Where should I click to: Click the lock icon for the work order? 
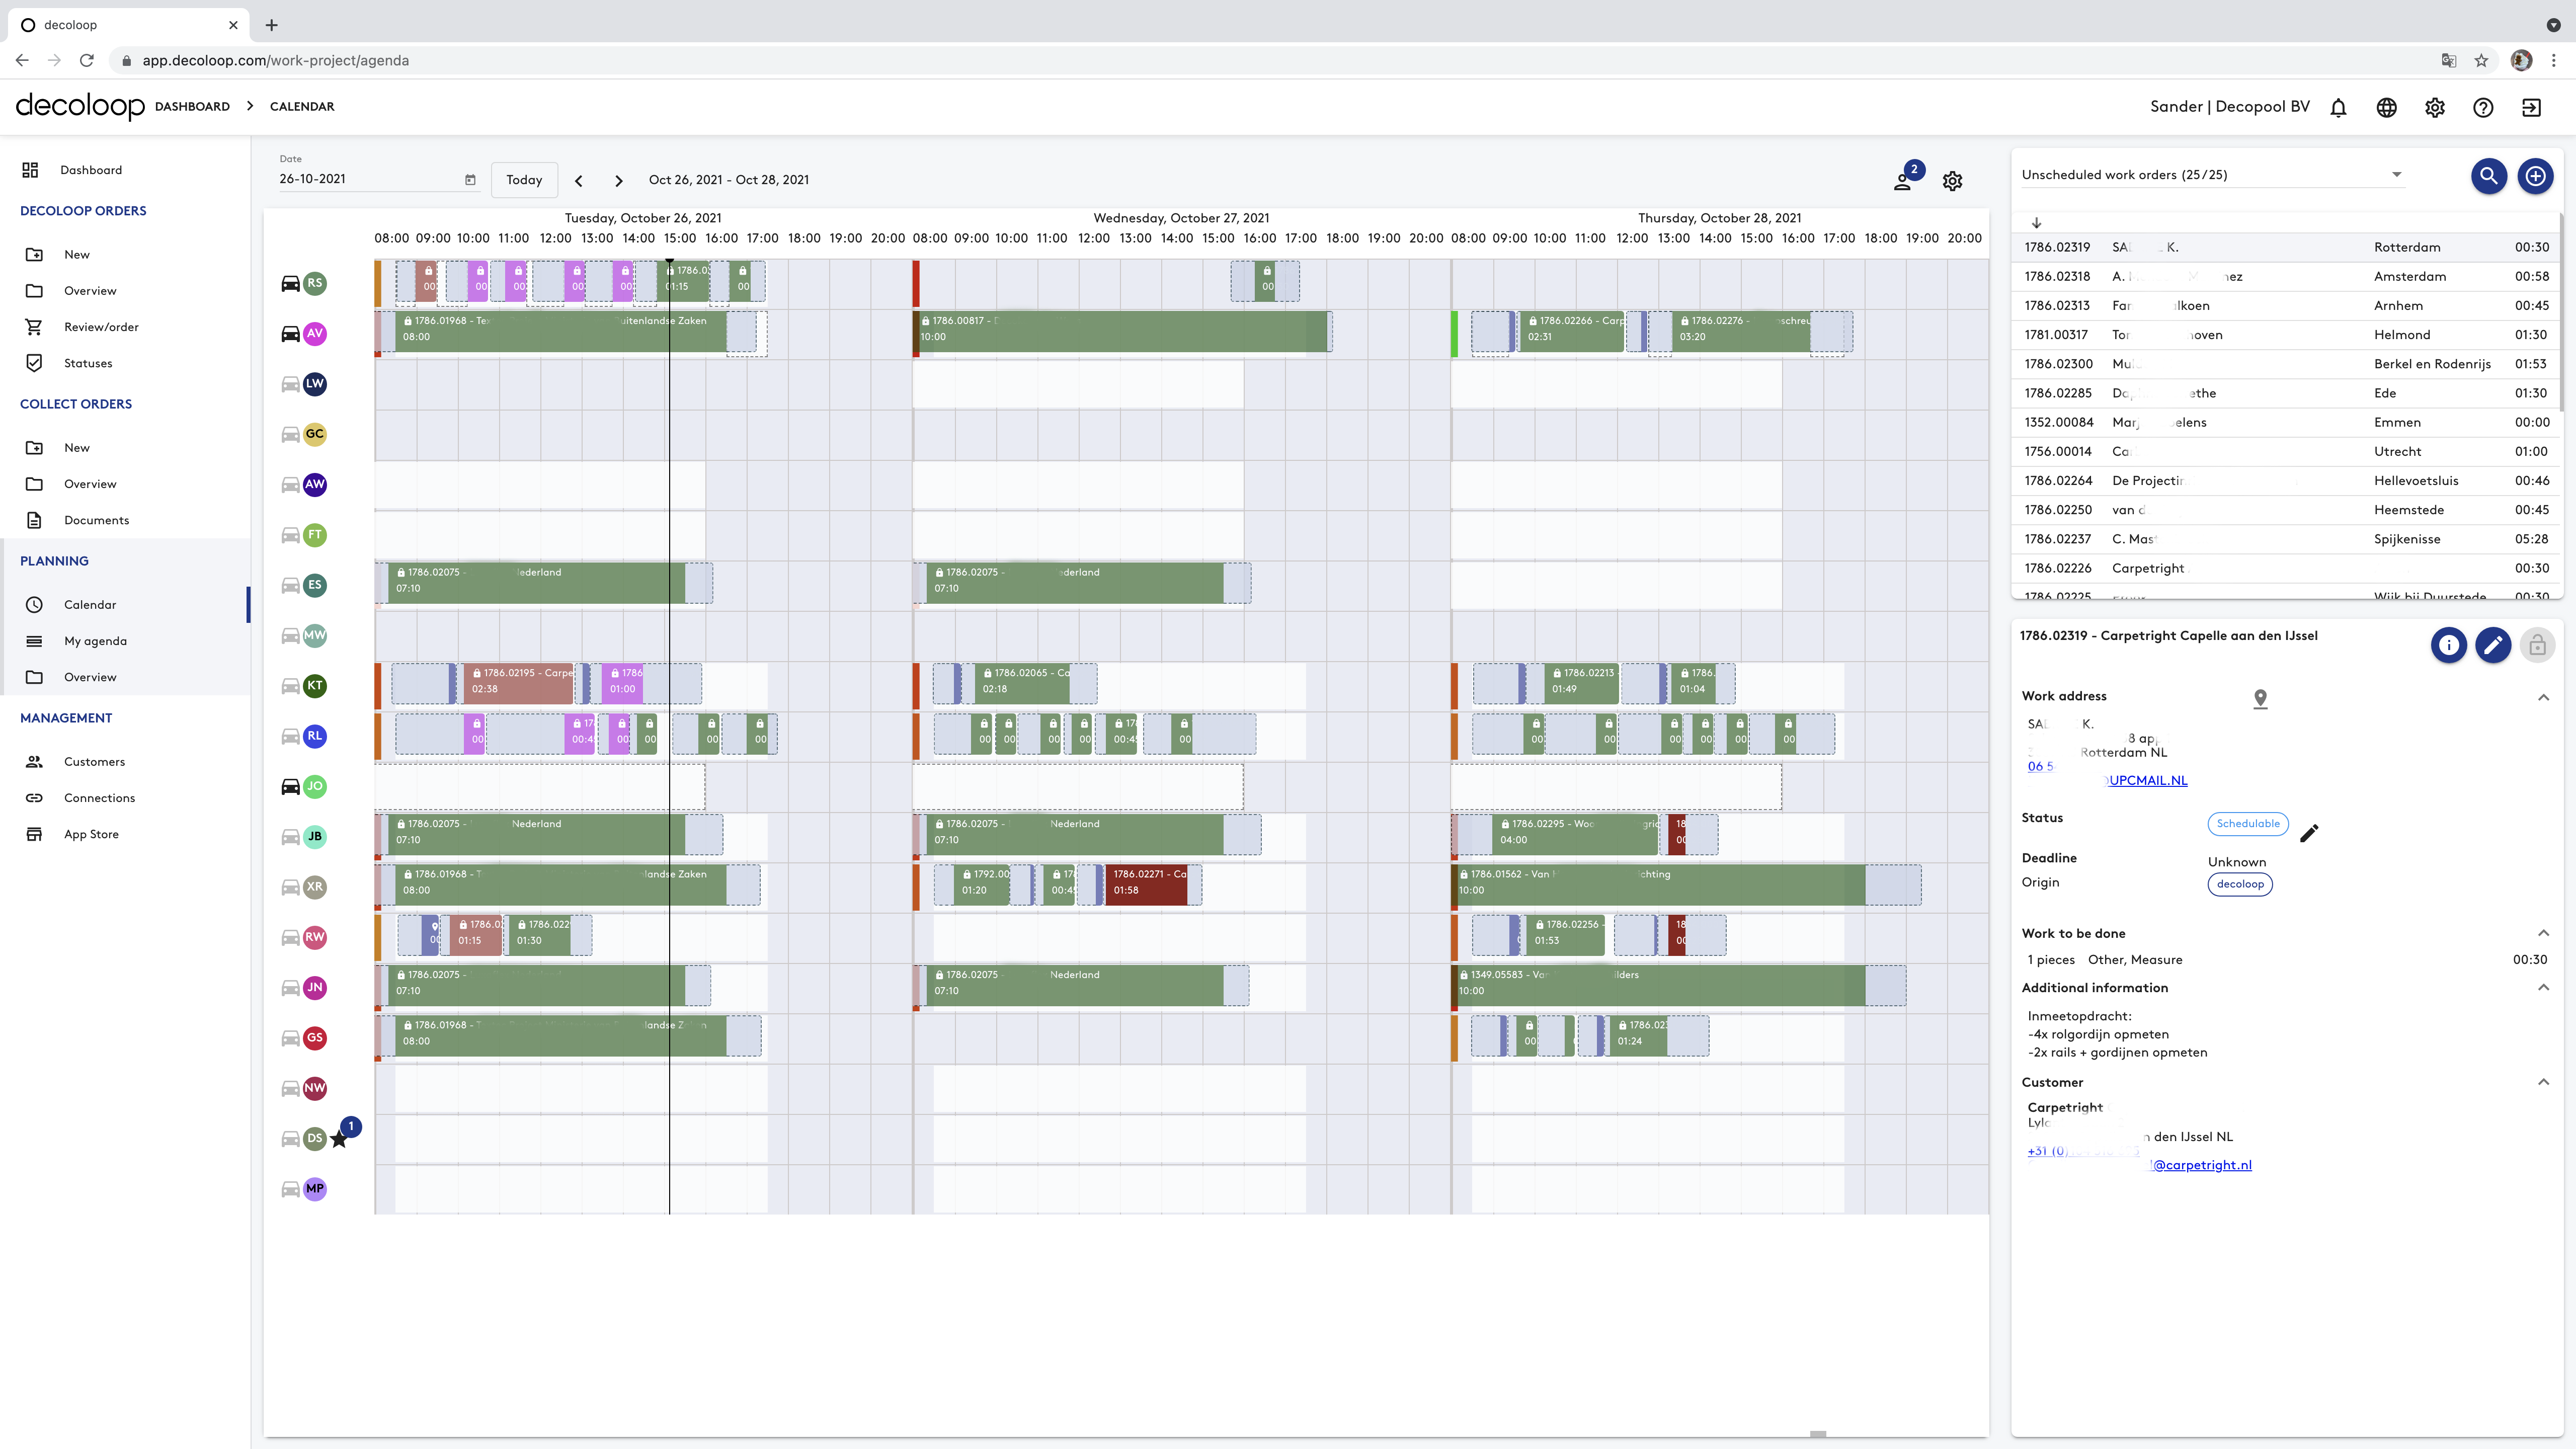tap(2537, 645)
